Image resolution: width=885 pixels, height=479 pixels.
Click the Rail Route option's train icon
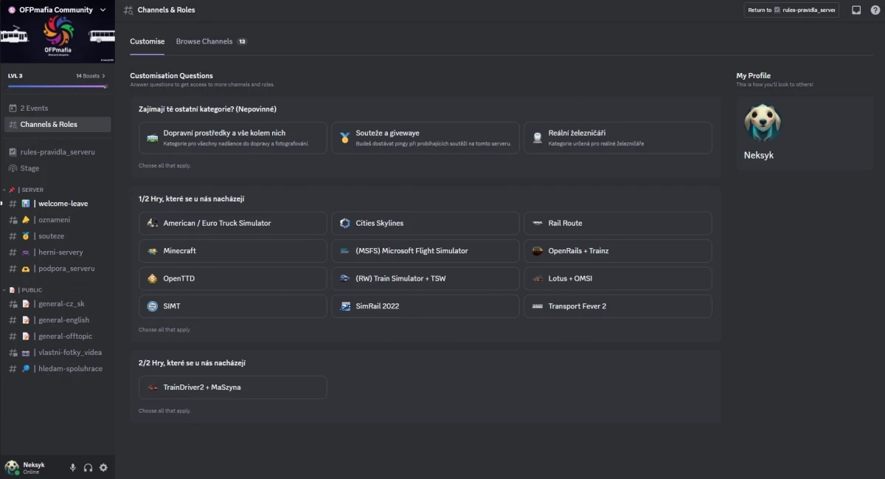click(x=538, y=223)
